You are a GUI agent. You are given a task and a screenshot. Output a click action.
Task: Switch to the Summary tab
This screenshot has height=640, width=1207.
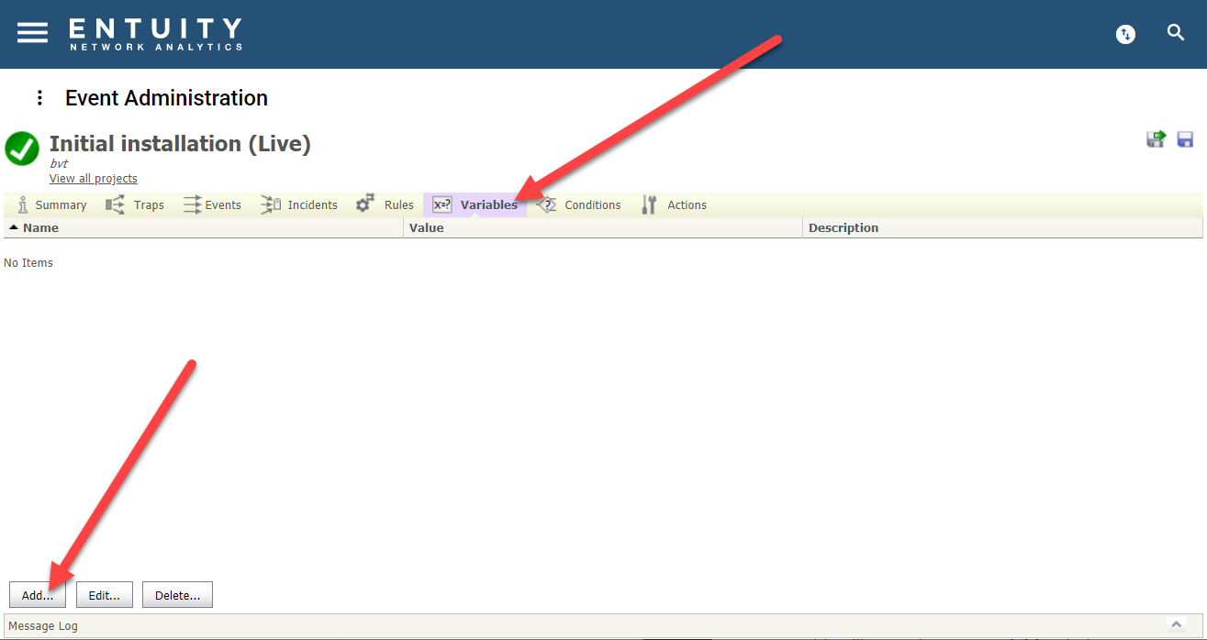[x=51, y=205]
